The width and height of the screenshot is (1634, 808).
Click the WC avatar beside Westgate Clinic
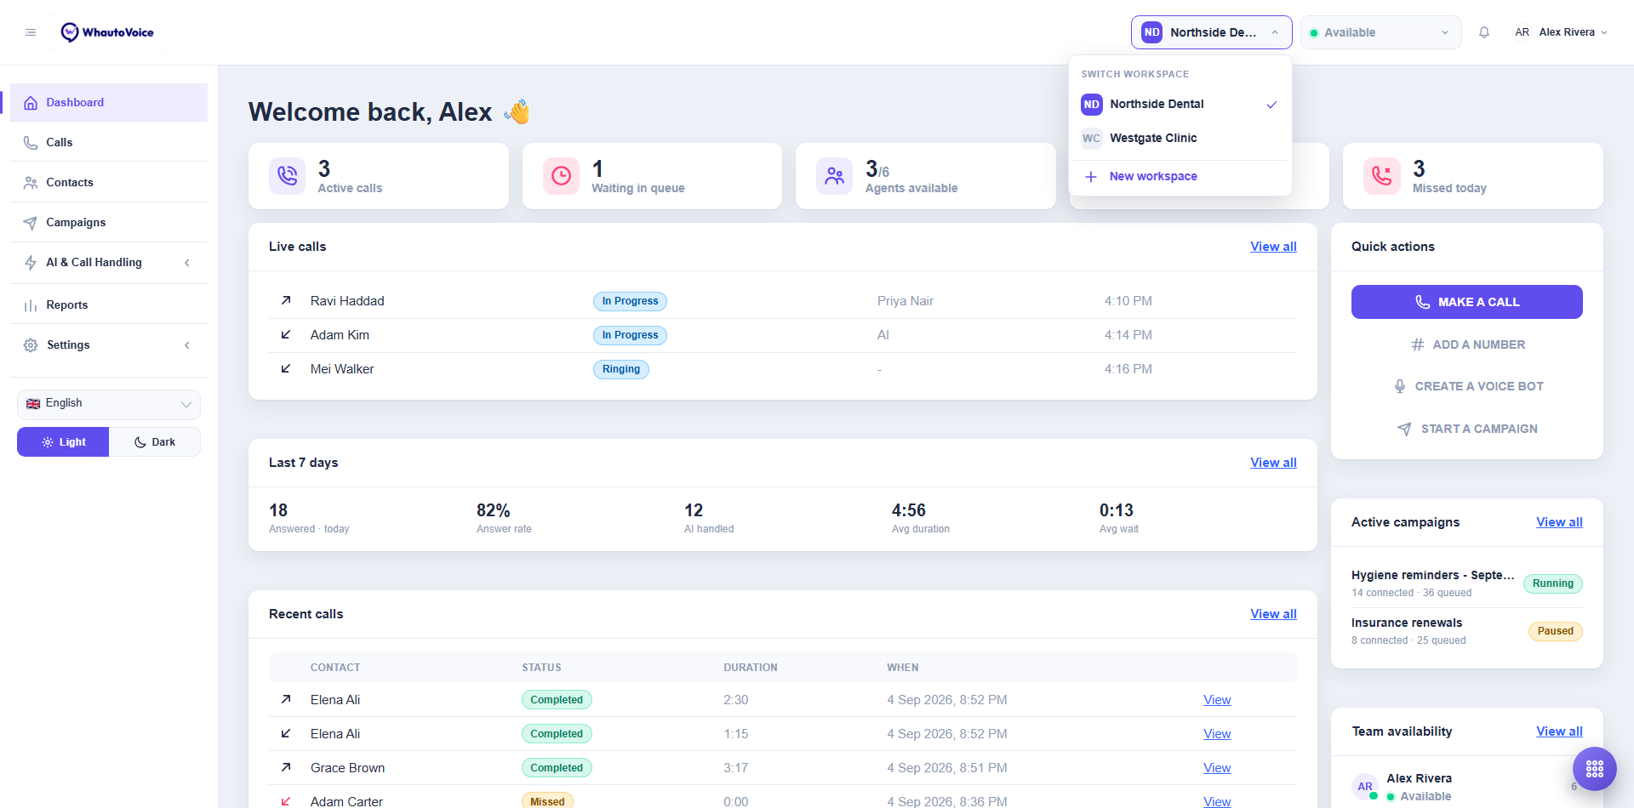[1092, 139]
